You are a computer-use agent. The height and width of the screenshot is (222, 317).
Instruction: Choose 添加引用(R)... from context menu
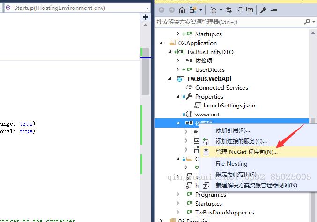[x=233, y=130]
